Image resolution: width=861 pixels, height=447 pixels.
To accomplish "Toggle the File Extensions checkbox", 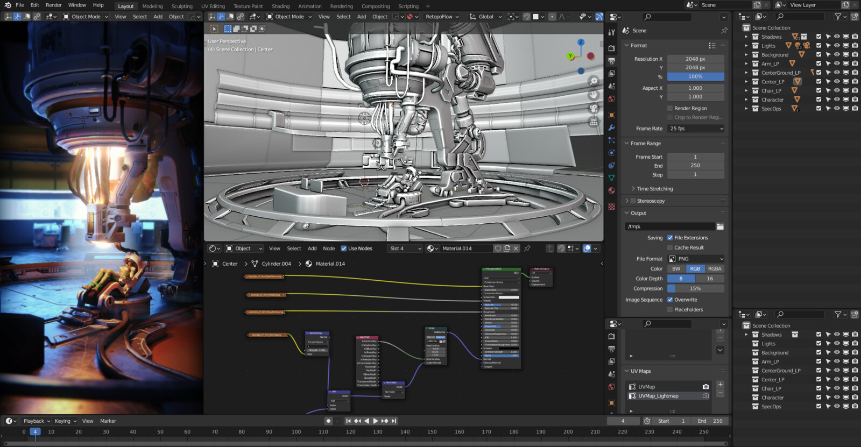I will pyautogui.click(x=670, y=238).
